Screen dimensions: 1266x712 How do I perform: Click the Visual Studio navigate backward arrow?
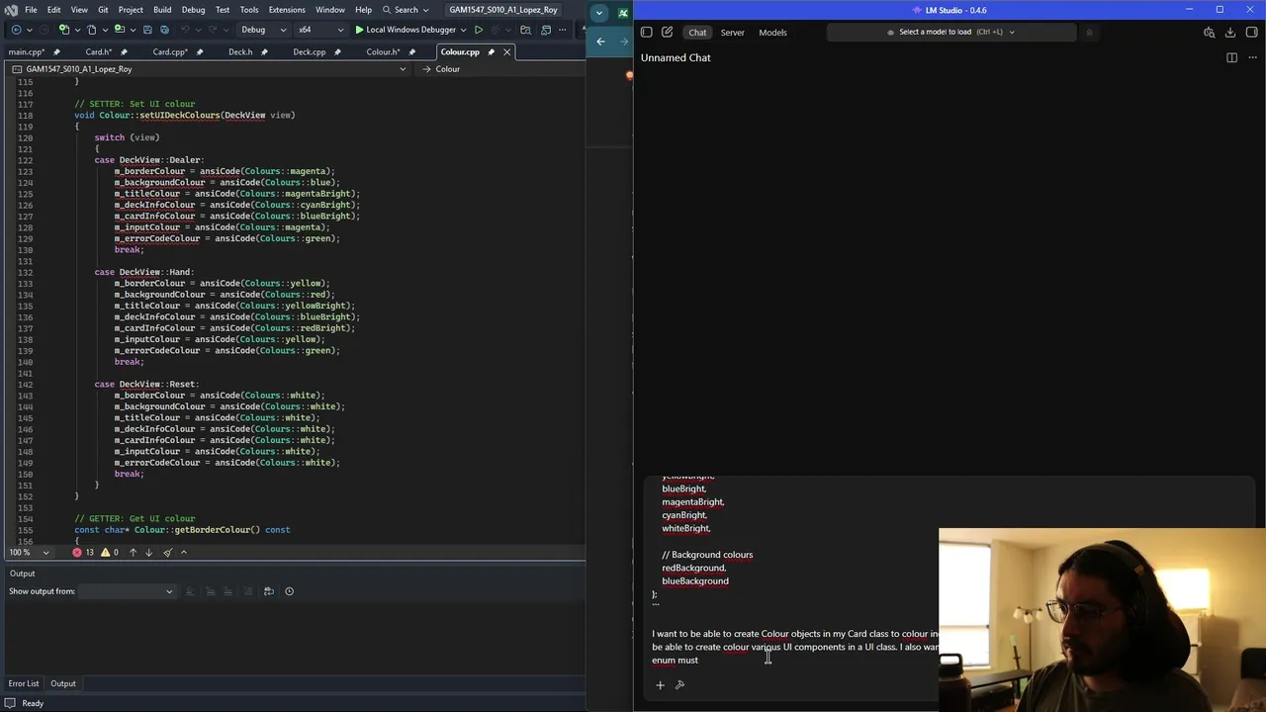[x=16, y=30]
